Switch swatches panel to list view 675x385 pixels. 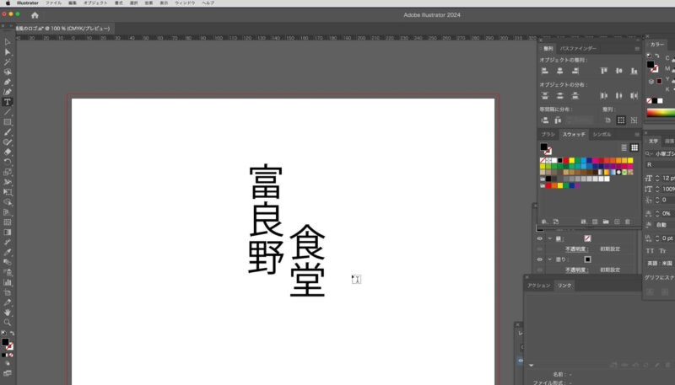pos(624,147)
